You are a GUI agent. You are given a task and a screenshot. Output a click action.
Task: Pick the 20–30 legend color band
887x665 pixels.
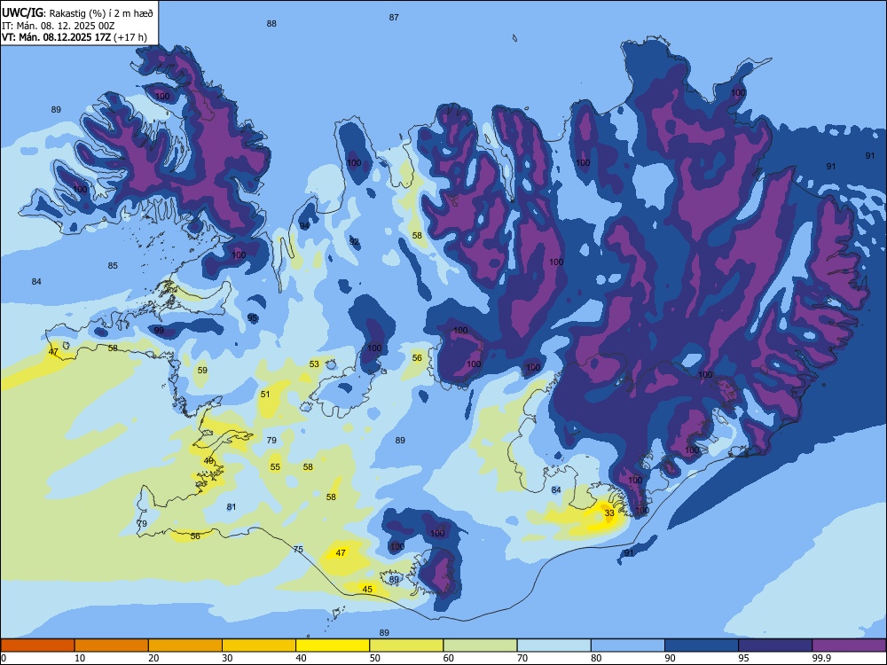185,645
